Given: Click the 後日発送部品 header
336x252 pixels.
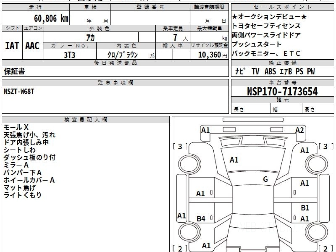Looking at the screenshot, I should pyautogui.click(x=115, y=63).
